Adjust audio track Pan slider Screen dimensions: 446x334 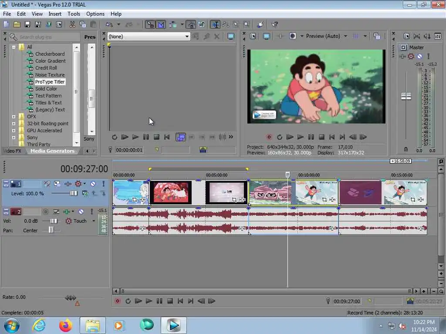(51, 230)
